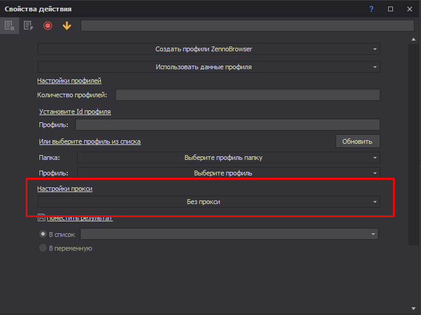Open the 'Выберите профиль папку' dropdown
Viewport: 421px width, 315px height.
(228, 157)
